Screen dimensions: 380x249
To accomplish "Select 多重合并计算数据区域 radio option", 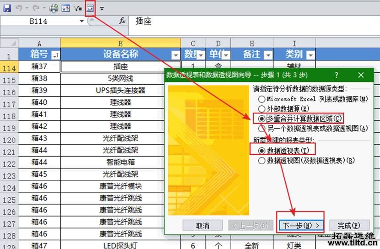I will (x=262, y=119).
